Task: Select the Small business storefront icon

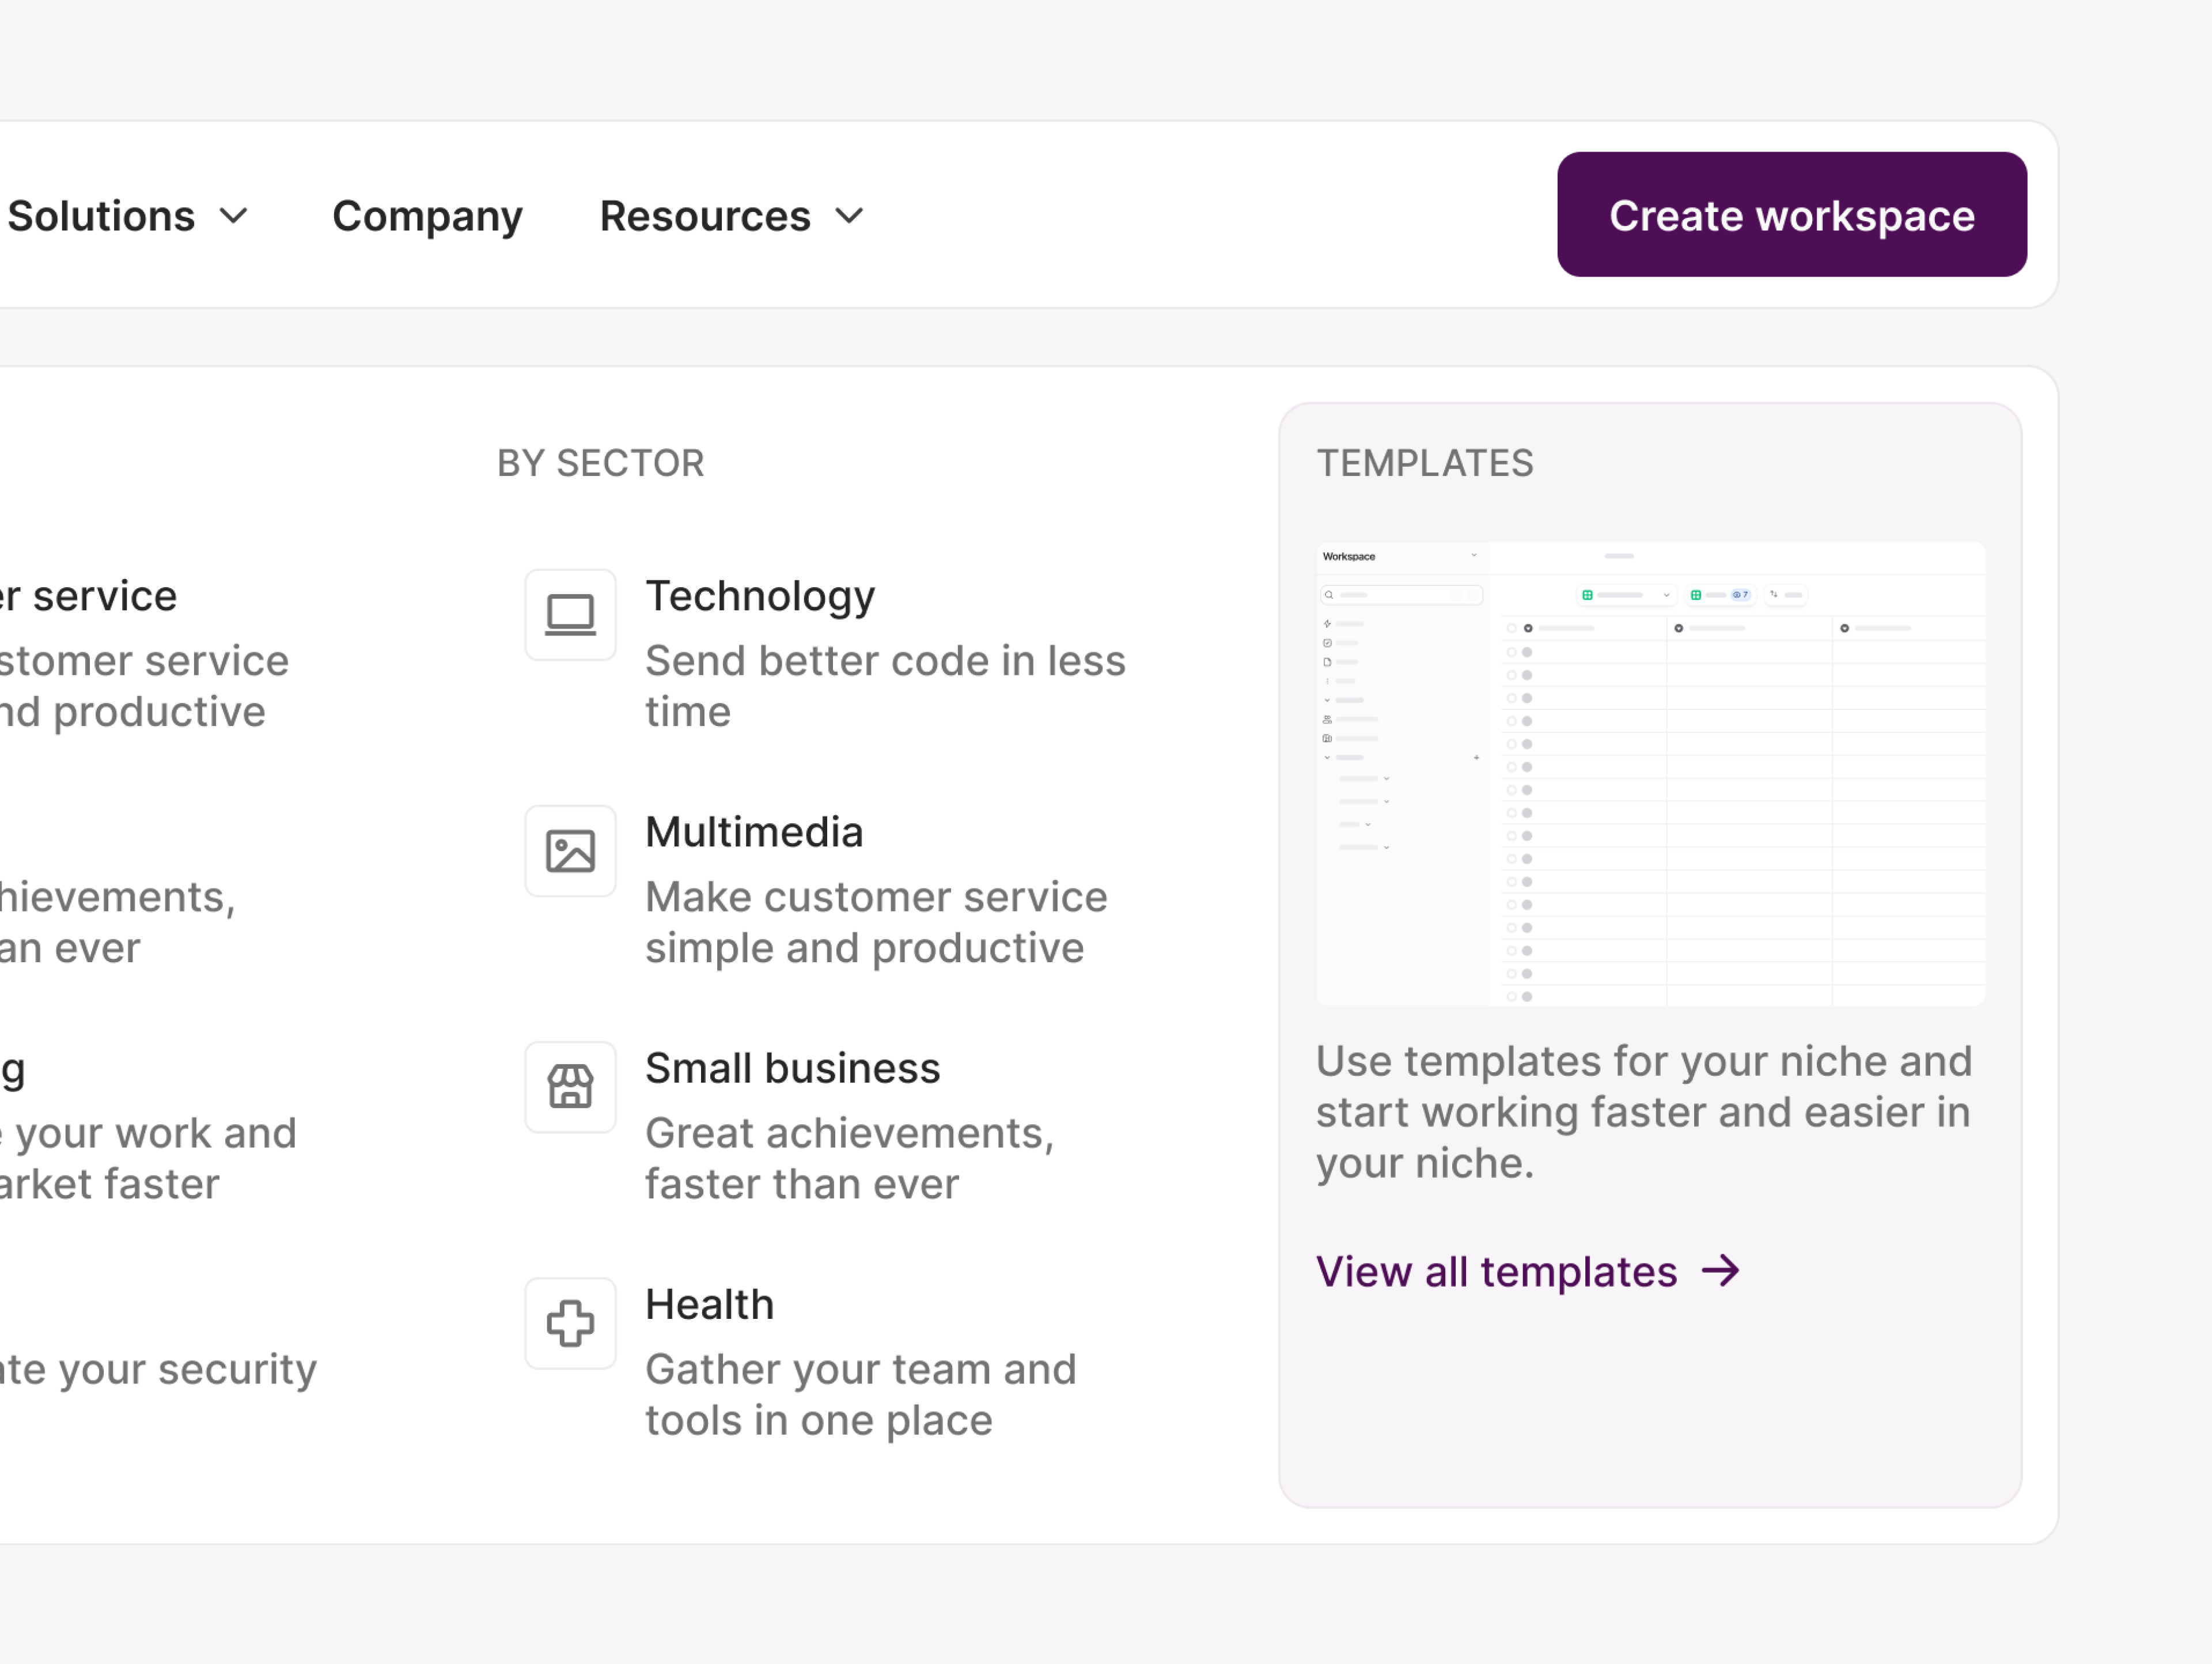Action: 570,1087
